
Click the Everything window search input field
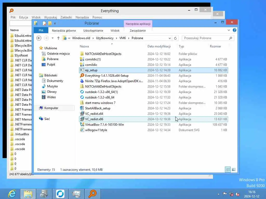click(21, 23)
